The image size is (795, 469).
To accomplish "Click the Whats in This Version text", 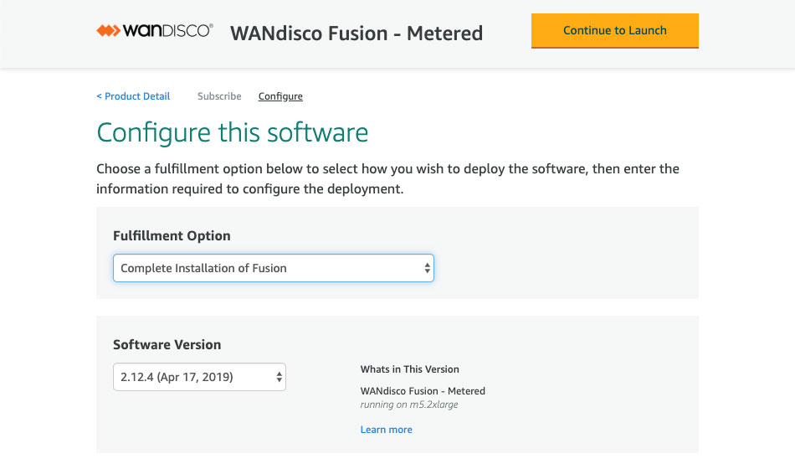I will coord(410,369).
